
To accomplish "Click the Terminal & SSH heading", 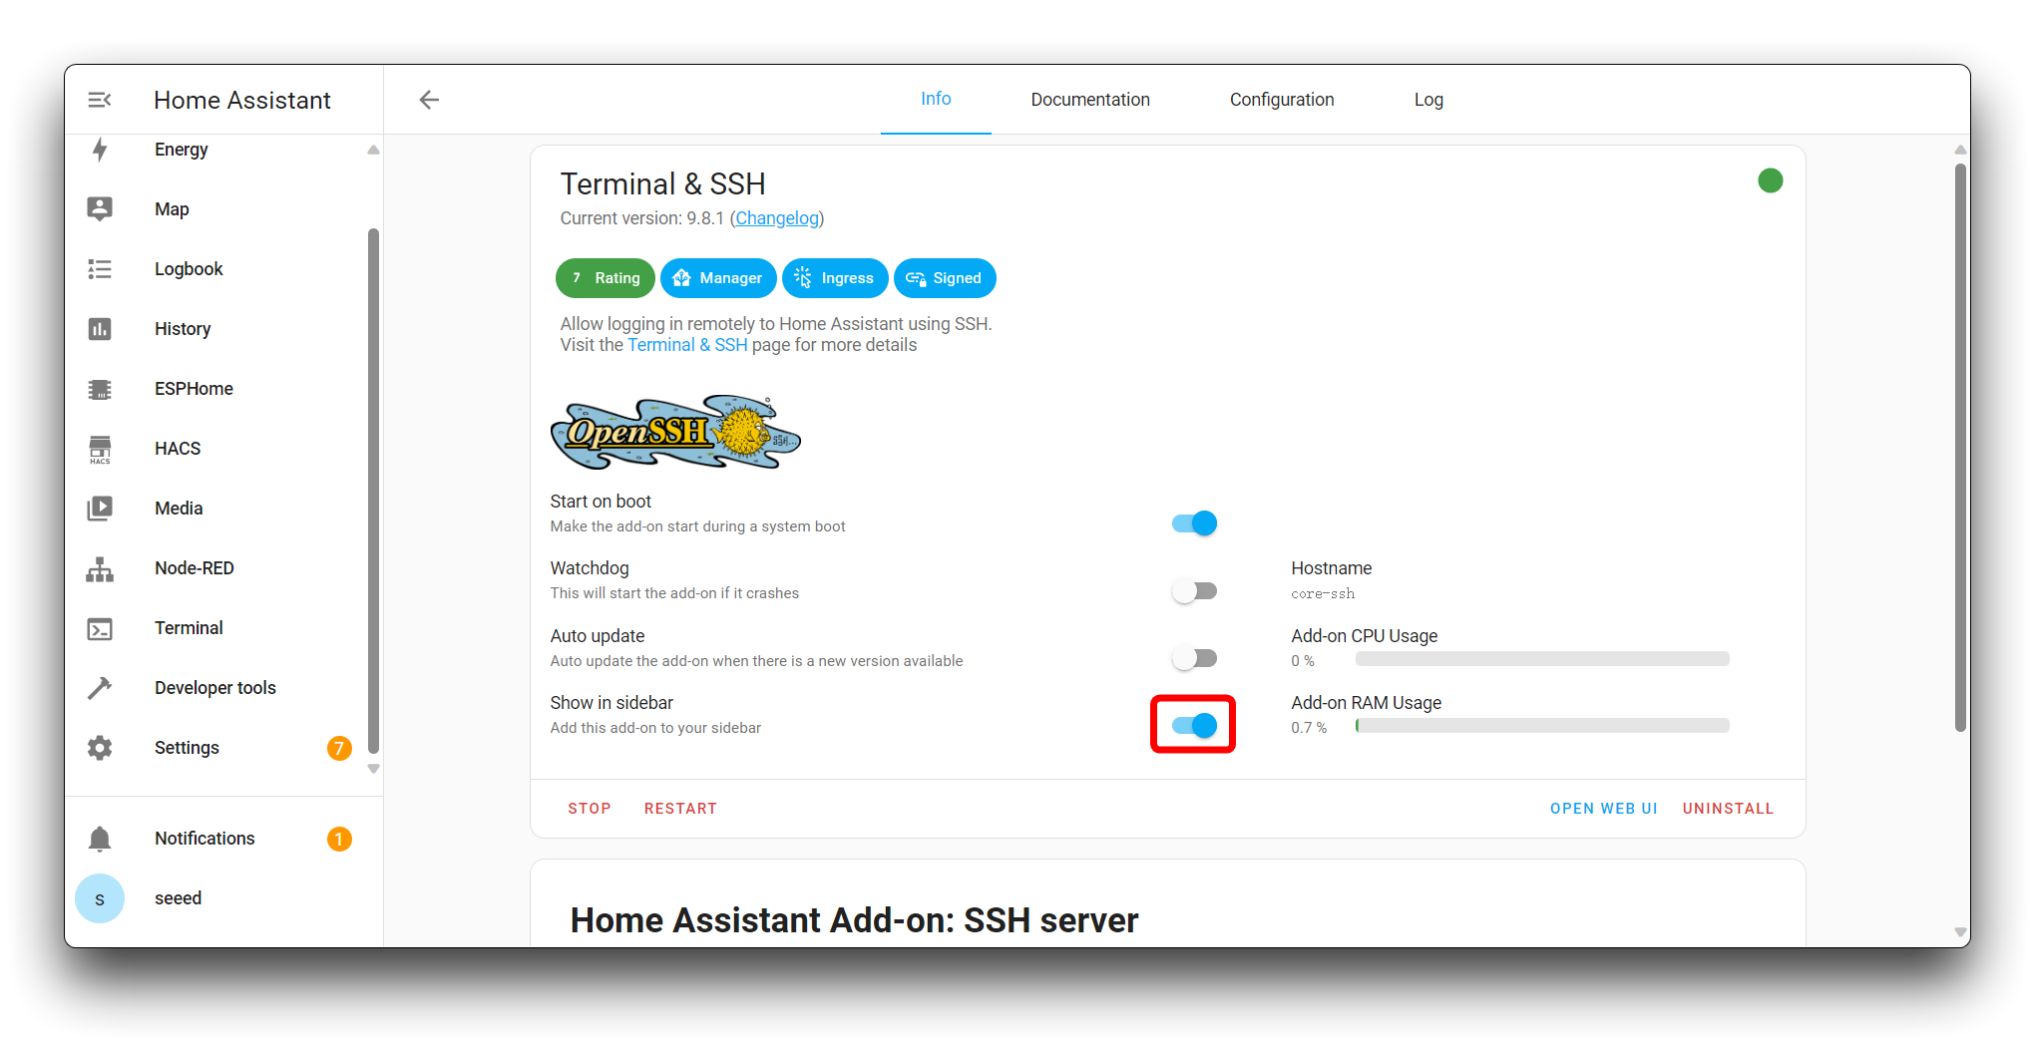I will [662, 183].
